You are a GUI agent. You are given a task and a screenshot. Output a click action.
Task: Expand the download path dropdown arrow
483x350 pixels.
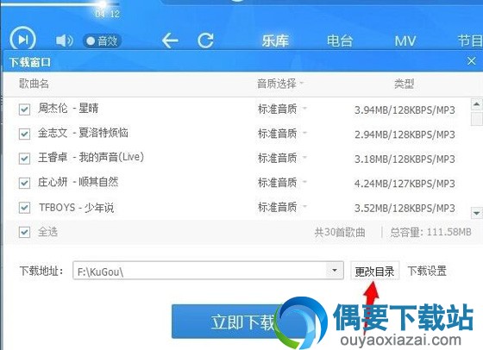click(x=335, y=271)
